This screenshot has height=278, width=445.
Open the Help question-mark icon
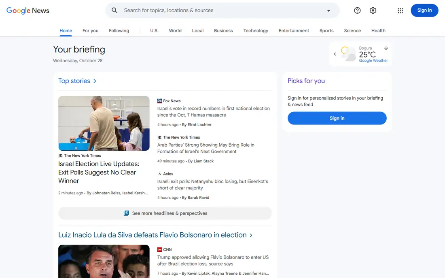357,11
